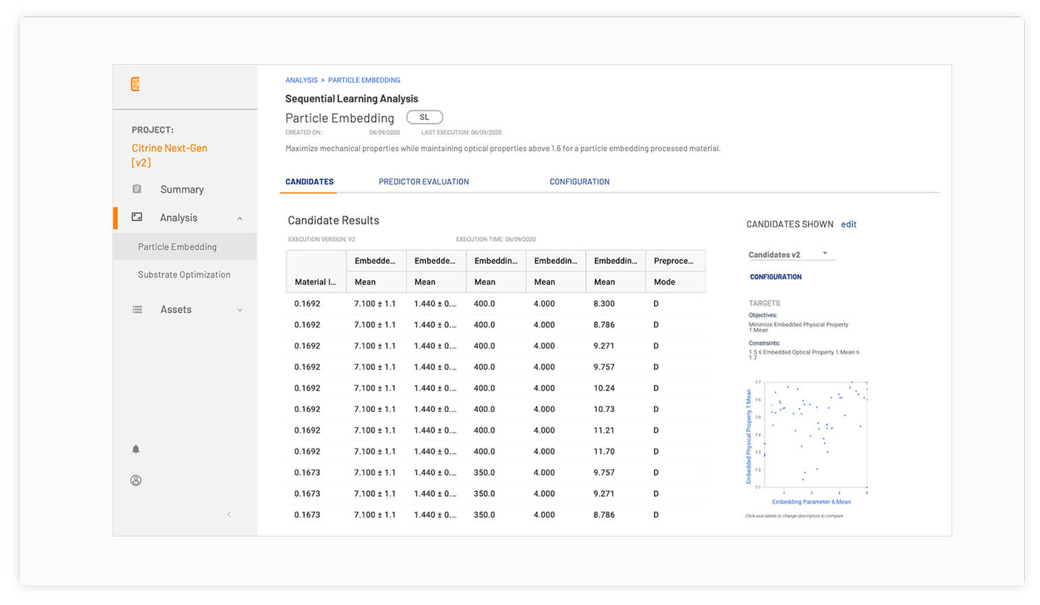This screenshot has width=1040, height=605.
Task: Switch to the Predictor Evaluation tab
Action: pyautogui.click(x=424, y=182)
